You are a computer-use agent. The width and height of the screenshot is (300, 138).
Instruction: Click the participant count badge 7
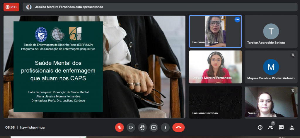(x=273, y=123)
